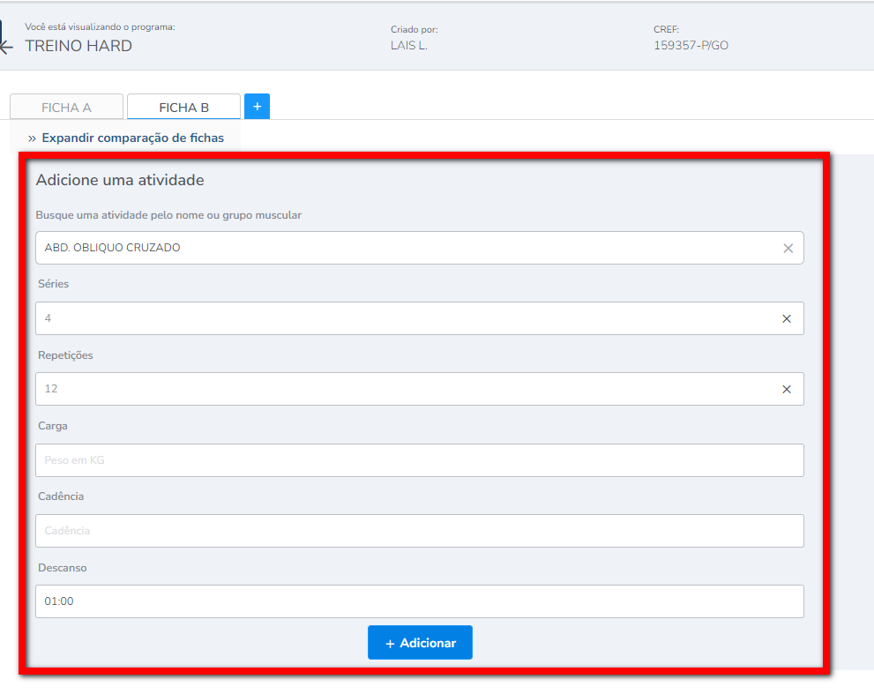Click the TREINO HARD program title
This screenshot has height=694, width=874.
pos(78,46)
